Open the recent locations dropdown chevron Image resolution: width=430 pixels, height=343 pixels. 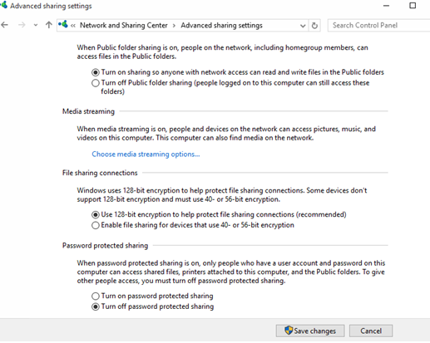[x=36, y=25]
